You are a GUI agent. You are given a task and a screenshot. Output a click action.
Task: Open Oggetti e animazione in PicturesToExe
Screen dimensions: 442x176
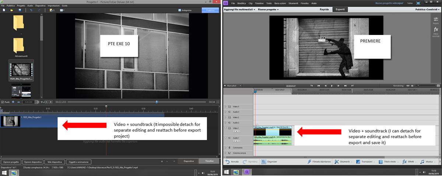coord(78,162)
